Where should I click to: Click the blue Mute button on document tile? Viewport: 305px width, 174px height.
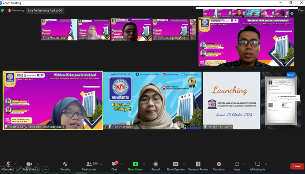tap(290, 75)
